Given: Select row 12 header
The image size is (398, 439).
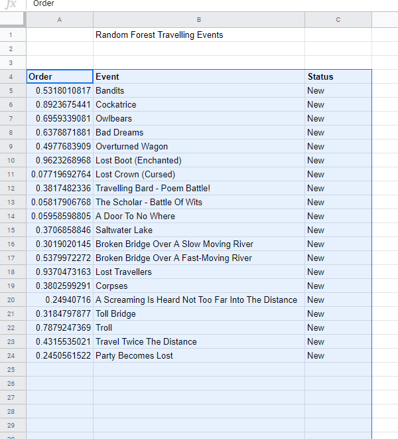Looking at the screenshot, I should point(11,189).
